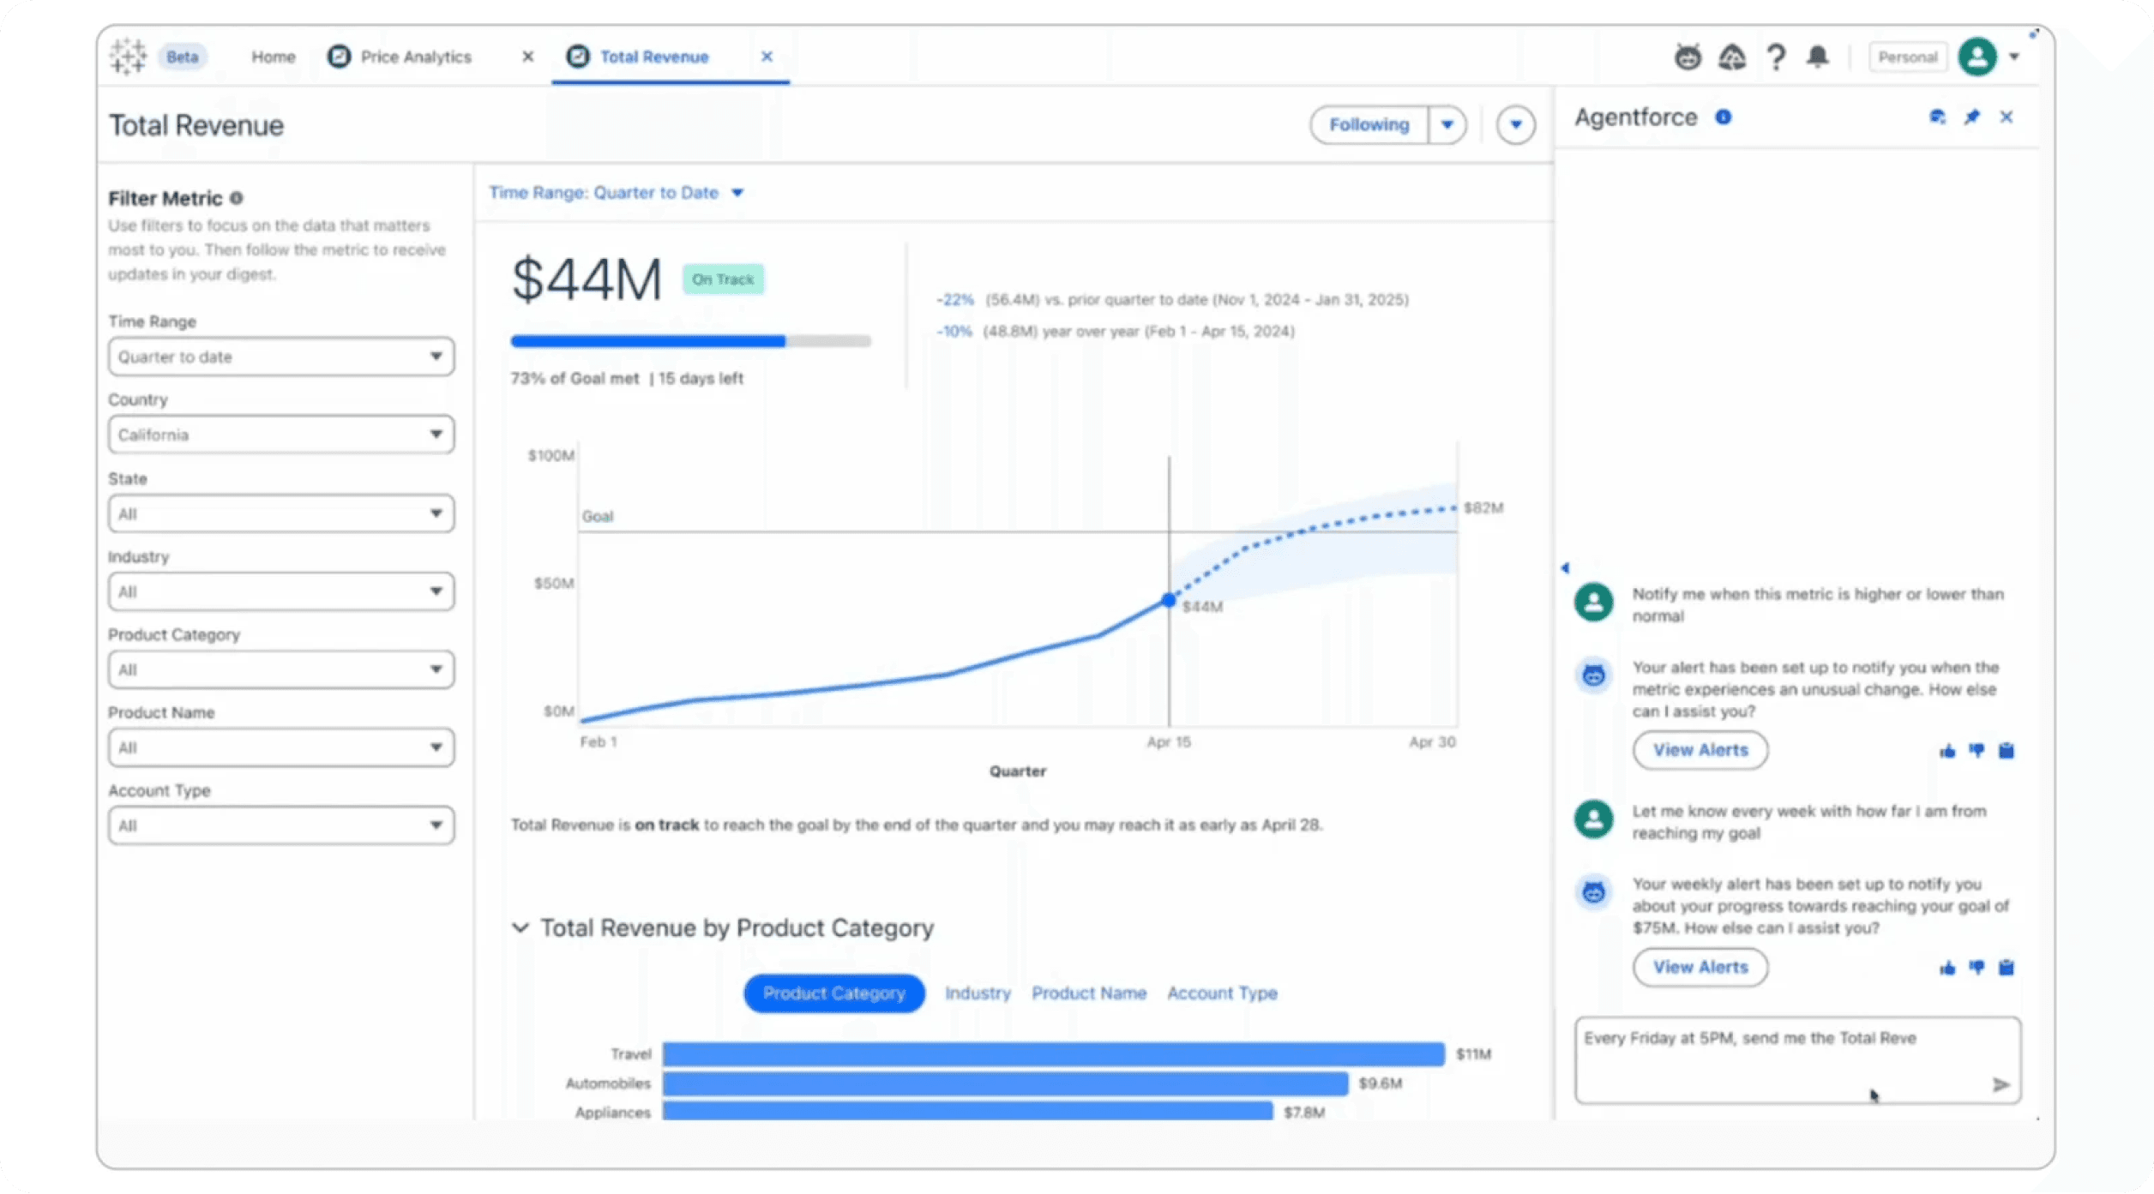Collapse Total Revenue by Product Category section

pos(520,928)
